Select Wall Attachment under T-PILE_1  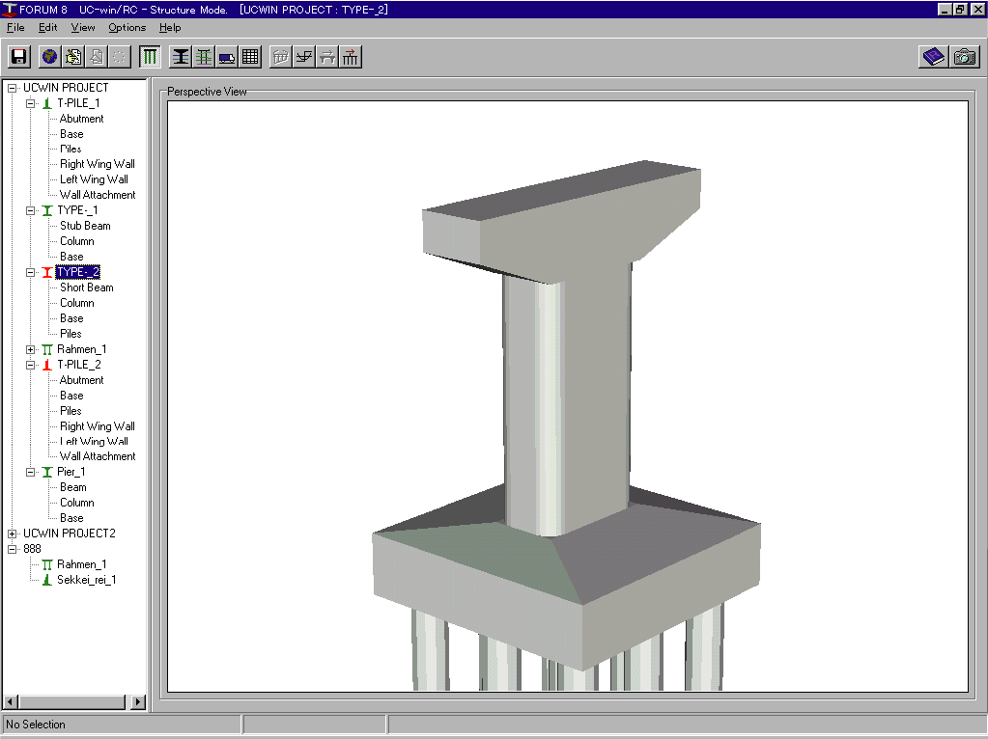pyautogui.click(x=98, y=195)
